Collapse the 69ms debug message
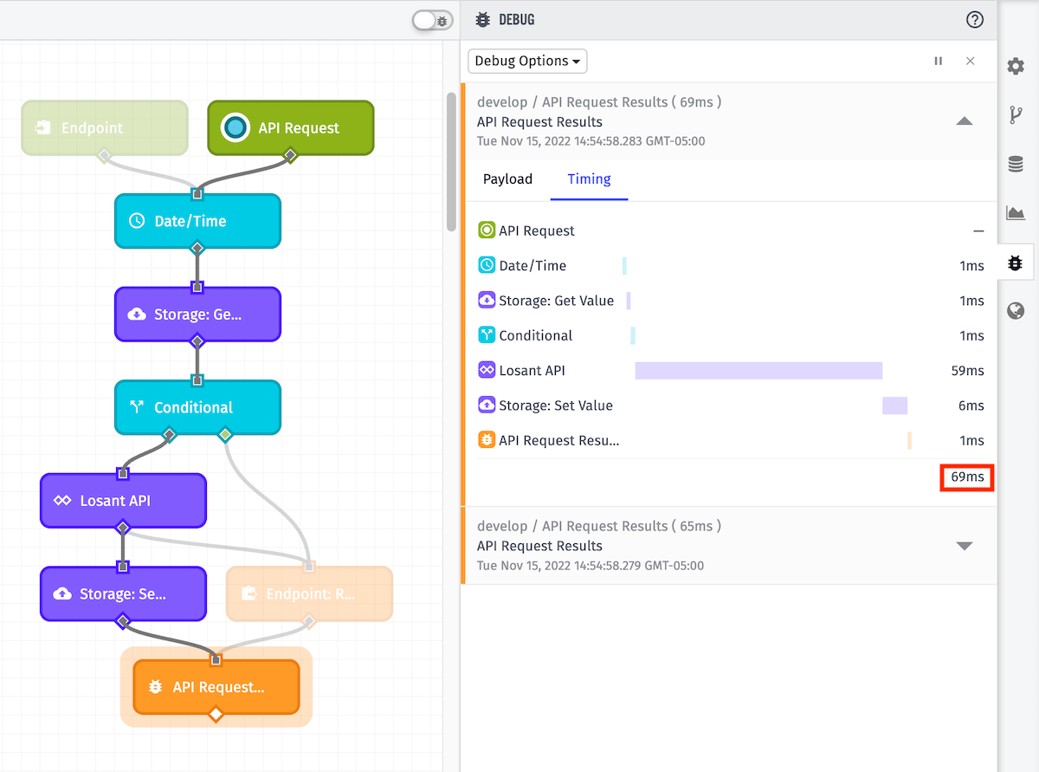The height and width of the screenshot is (772, 1039). tap(965, 121)
